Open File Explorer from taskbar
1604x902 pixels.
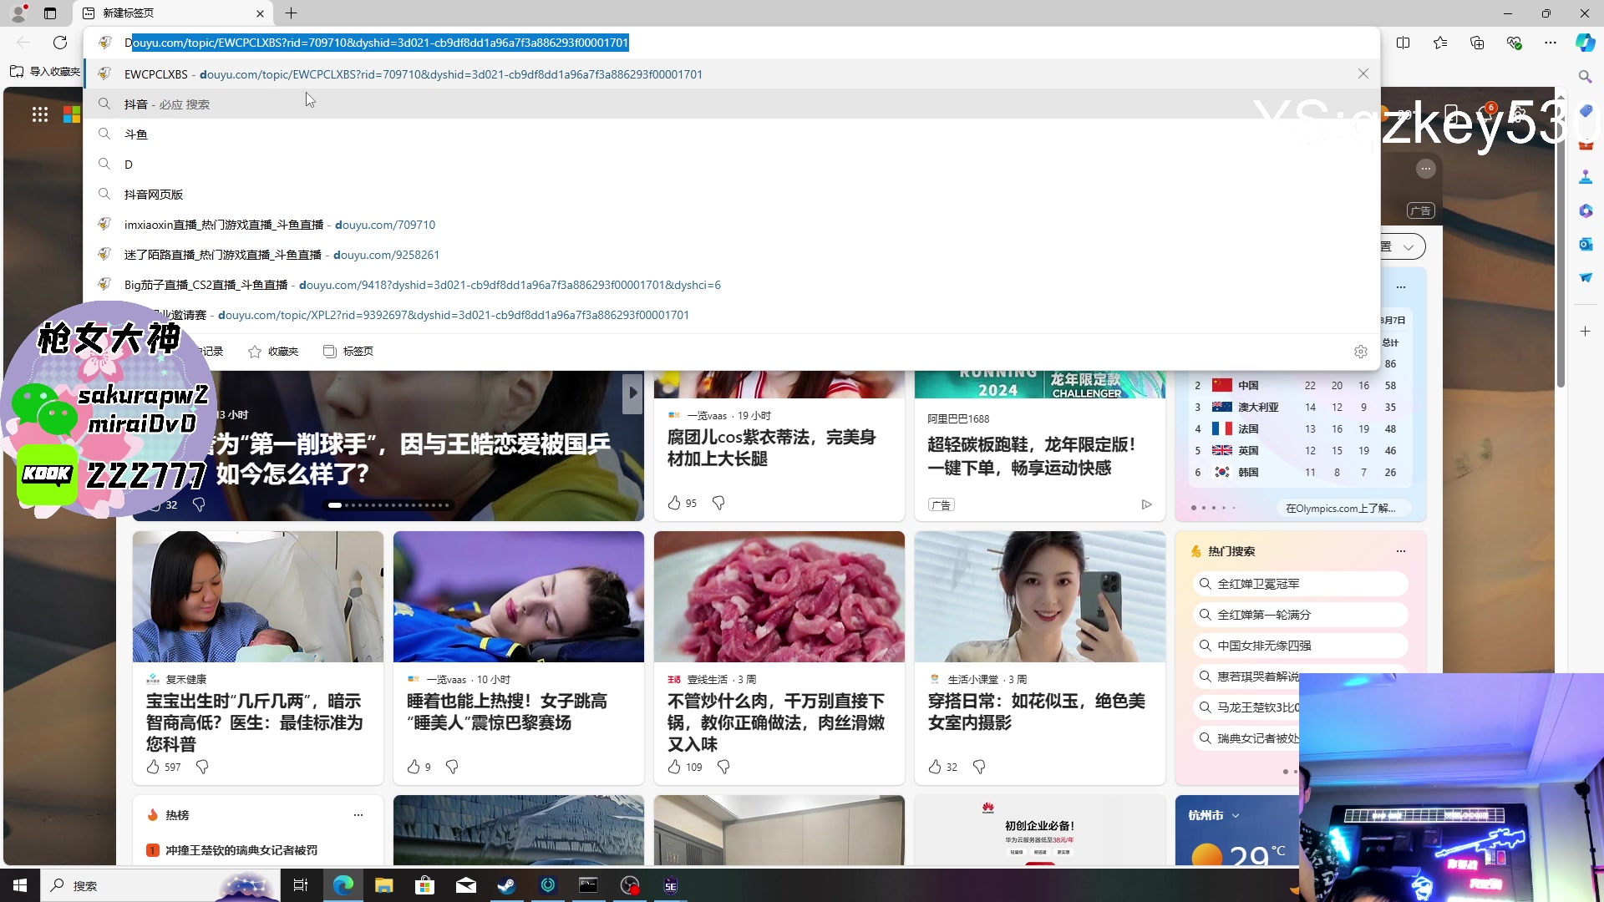pos(383,885)
